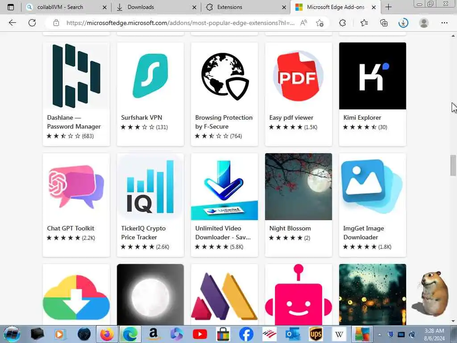Screen dimensions: 457x343
Task: Open the Microsoft Edge taskbar icon
Action: click(130, 334)
